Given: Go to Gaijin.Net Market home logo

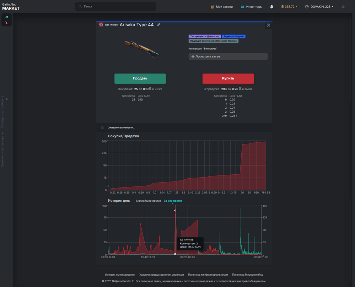Looking at the screenshot, I should [11, 6].
